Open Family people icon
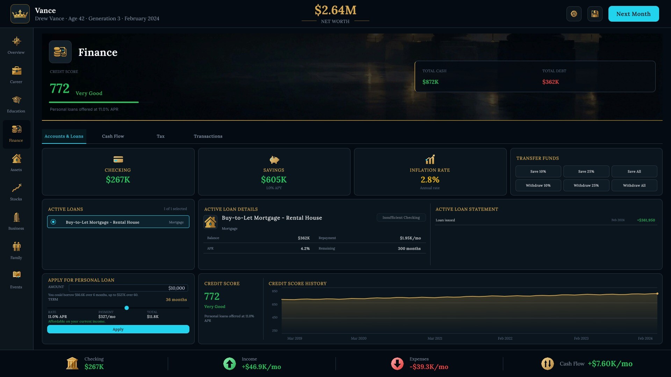The image size is (671, 377). click(x=16, y=246)
